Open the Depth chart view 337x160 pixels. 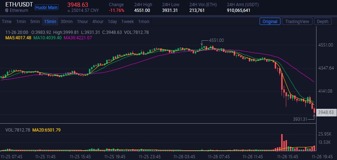click(x=323, y=21)
